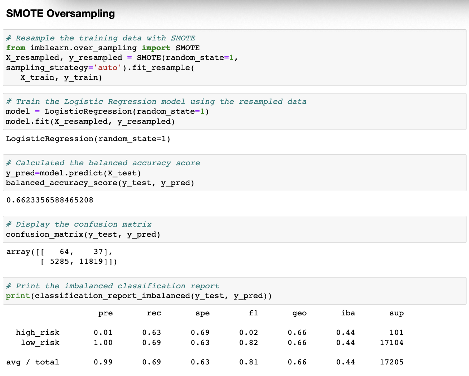The width and height of the screenshot is (469, 376).
Task: Click the 'f1' column header
Action: [x=254, y=313]
